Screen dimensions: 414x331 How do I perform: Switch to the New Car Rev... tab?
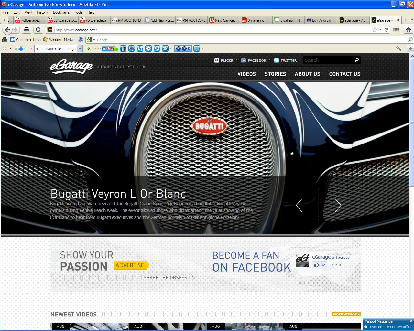click(x=224, y=20)
